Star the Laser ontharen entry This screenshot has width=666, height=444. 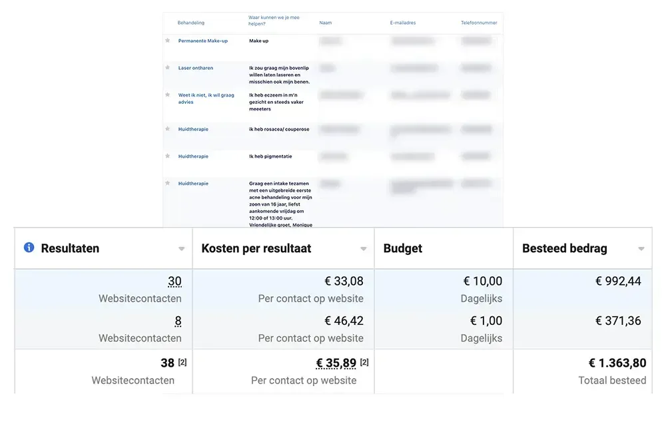168,68
